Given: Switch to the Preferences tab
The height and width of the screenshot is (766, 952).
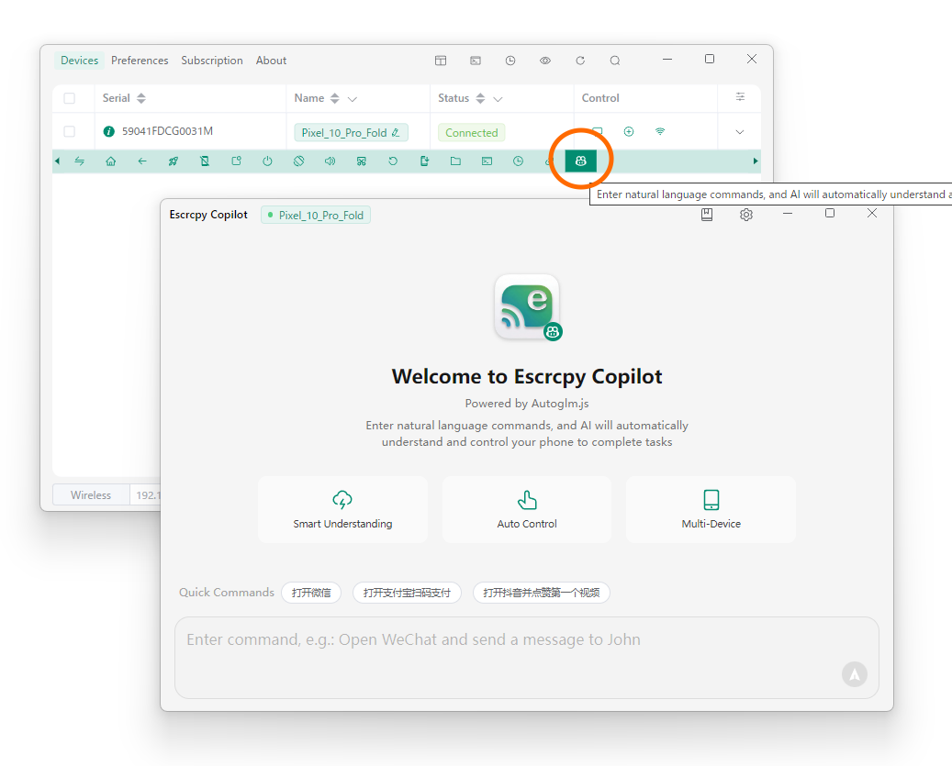Looking at the screenshot, I should (x=140, y=60).
